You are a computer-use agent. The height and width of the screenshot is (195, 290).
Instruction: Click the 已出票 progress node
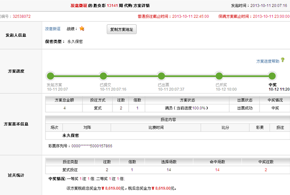161,76
